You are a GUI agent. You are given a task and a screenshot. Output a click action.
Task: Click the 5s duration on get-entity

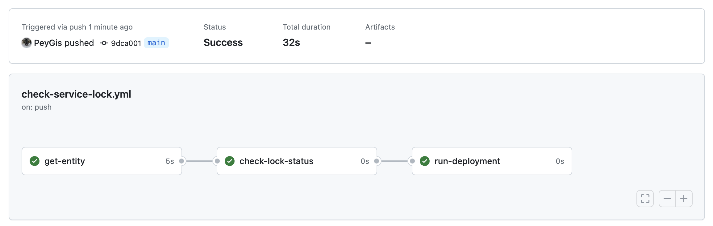170,161
